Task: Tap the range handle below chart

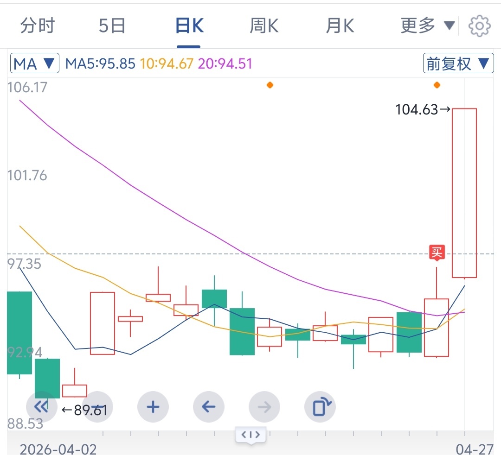Action: point(250,435)
